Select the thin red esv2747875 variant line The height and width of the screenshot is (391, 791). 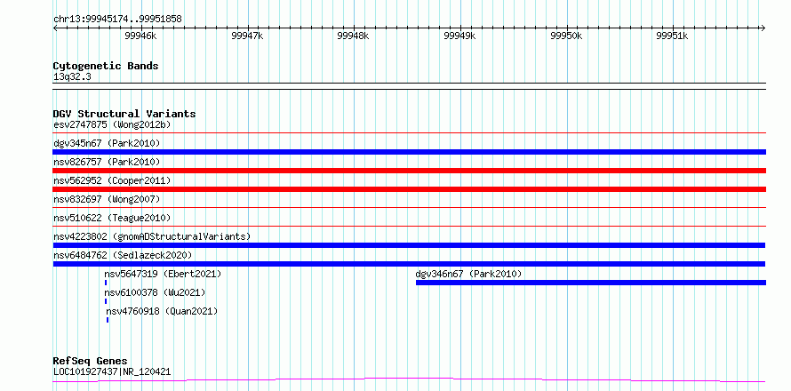pos(409,133)
